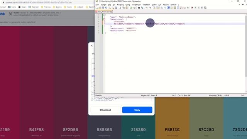Click the Download button in the export dialog

point(106,110)
